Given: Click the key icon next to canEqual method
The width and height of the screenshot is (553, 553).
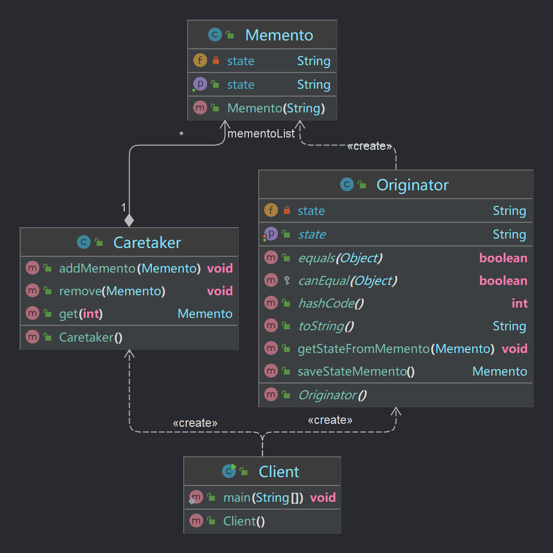Looking at the screenshot, I should click(x=287, y=280).
